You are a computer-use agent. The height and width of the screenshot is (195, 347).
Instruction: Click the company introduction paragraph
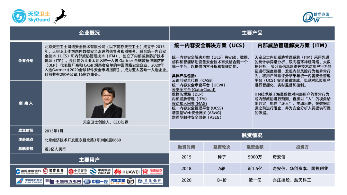[x=106, y=61]
